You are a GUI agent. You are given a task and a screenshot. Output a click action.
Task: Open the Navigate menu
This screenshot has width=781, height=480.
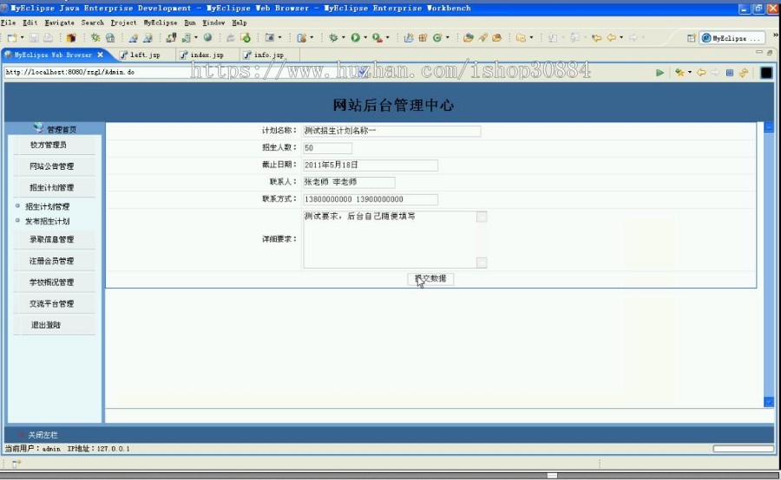pyautogui.click(x=59, y=23)
